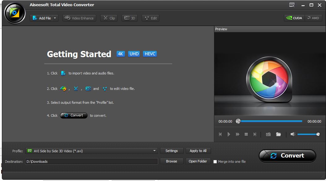This screenshot has height=181, width=326.
Task: Start conversion with big Convert button
Action: 288,156
